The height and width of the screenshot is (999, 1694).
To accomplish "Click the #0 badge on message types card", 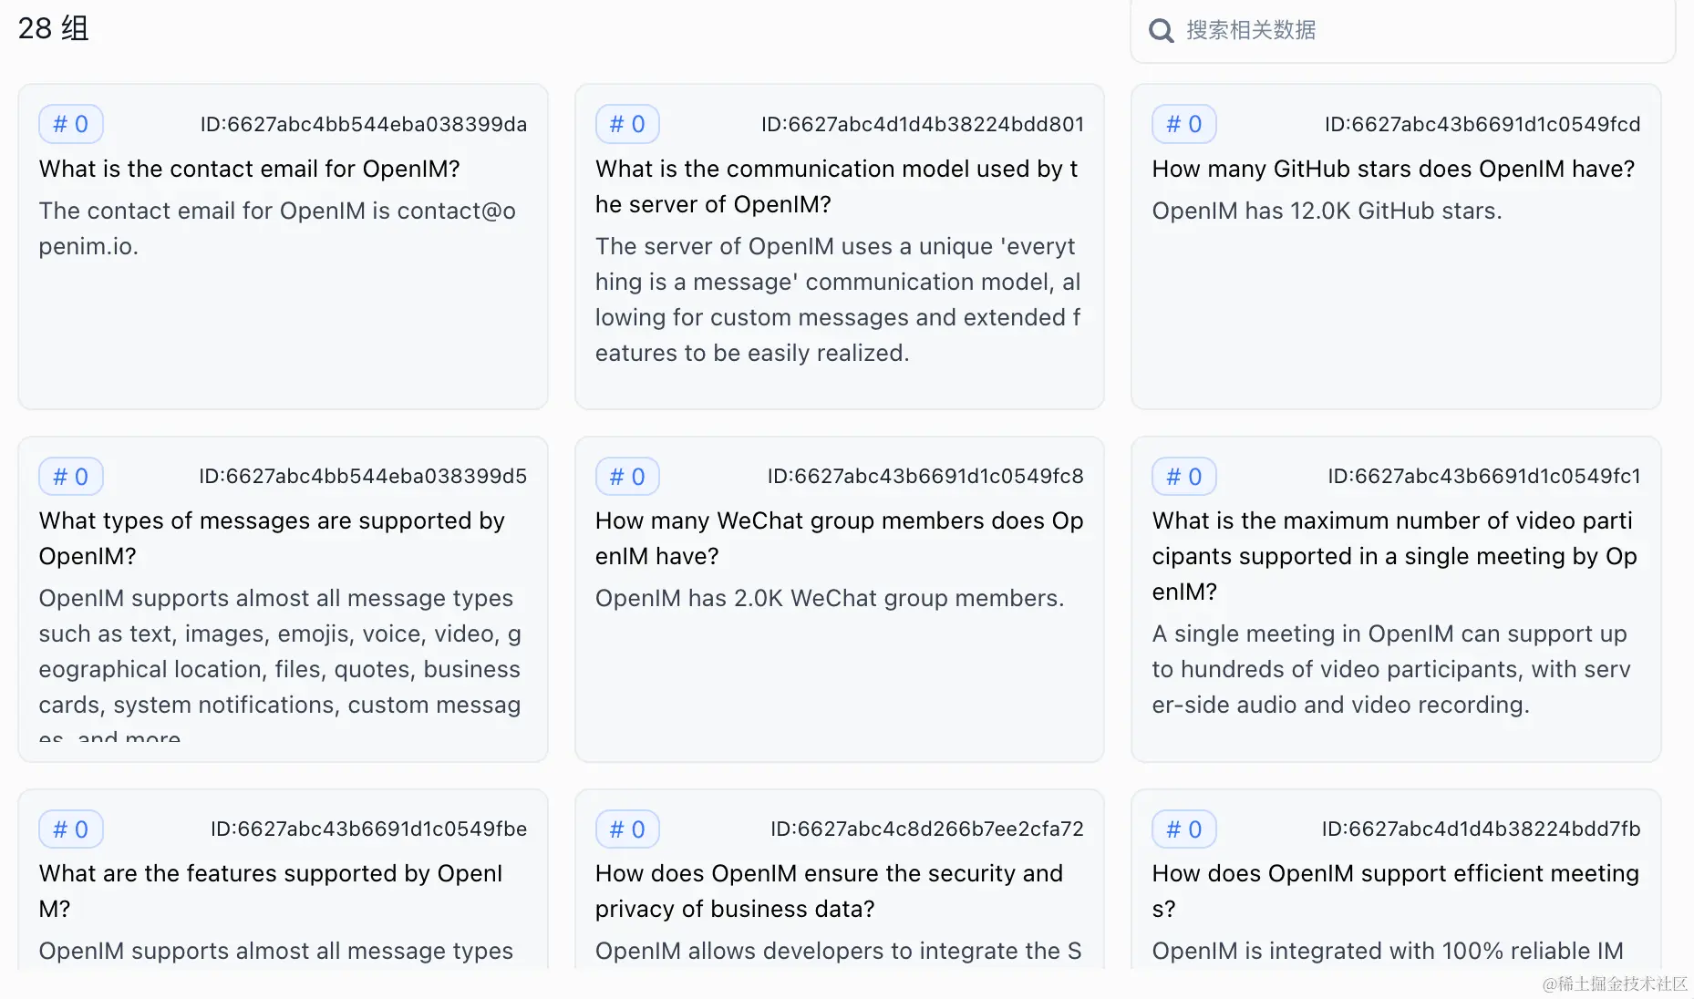I will pos(71,477).
